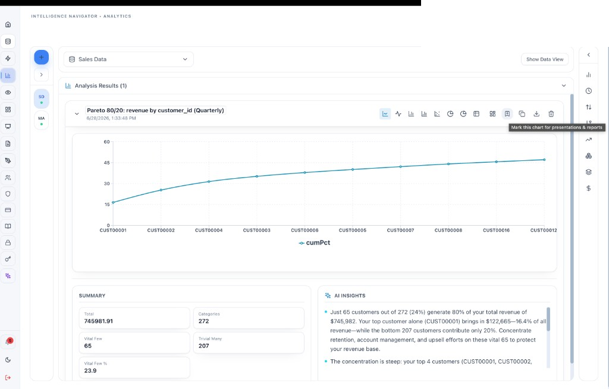
Task: Switch to pulse wave chart type
Action: point(398,113)
